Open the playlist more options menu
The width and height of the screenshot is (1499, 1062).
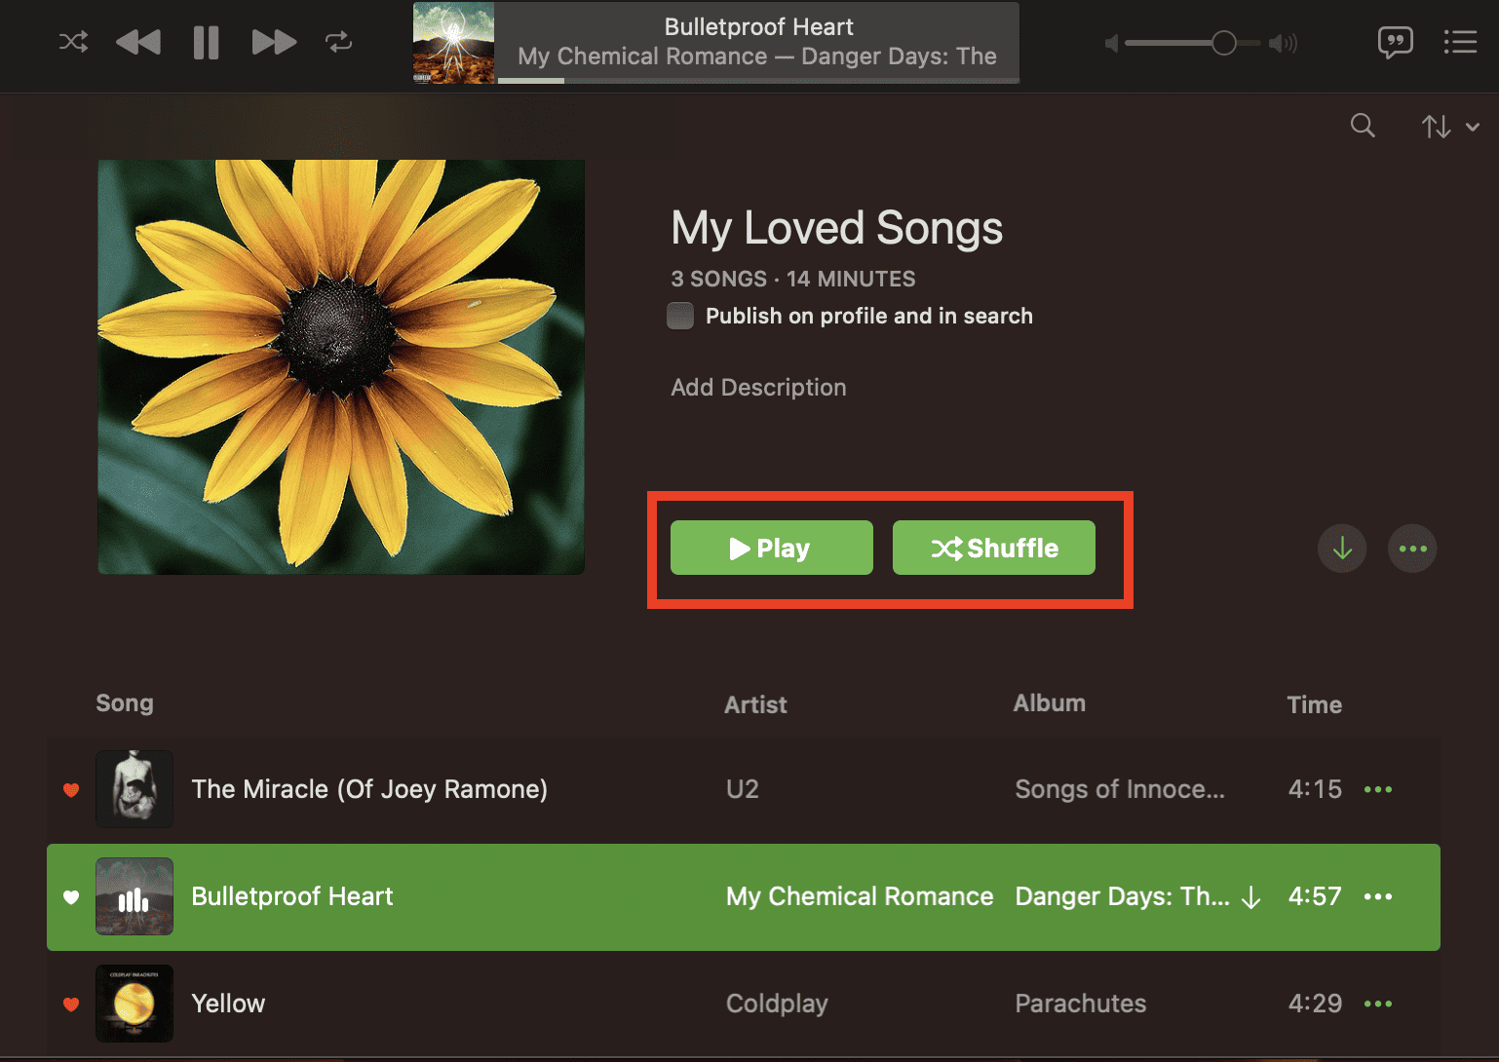[1412, 549]
